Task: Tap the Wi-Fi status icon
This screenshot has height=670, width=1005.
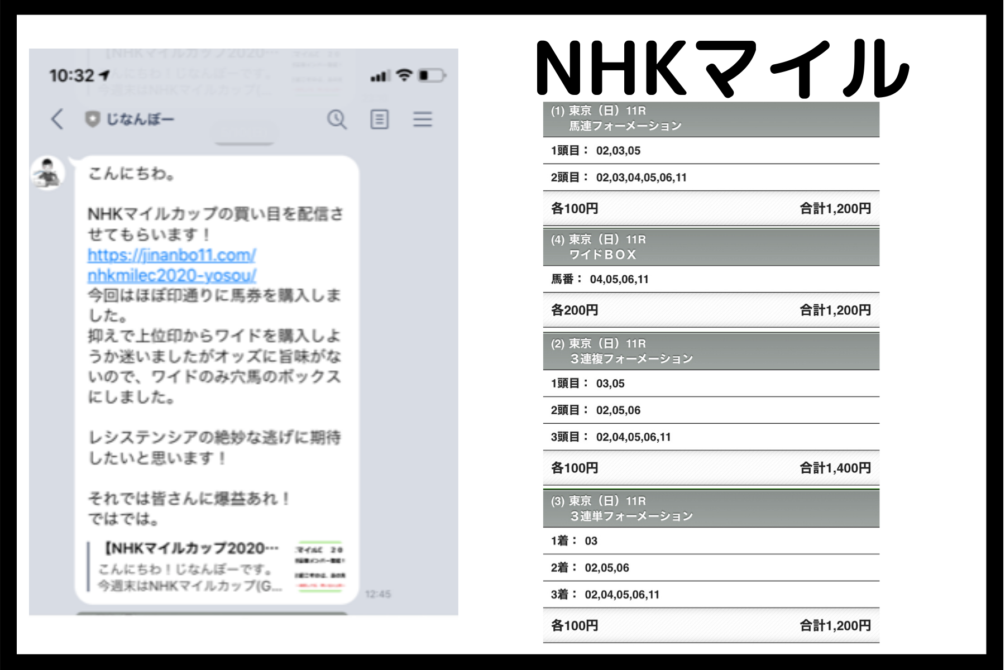Action: (x=404, y=75)
